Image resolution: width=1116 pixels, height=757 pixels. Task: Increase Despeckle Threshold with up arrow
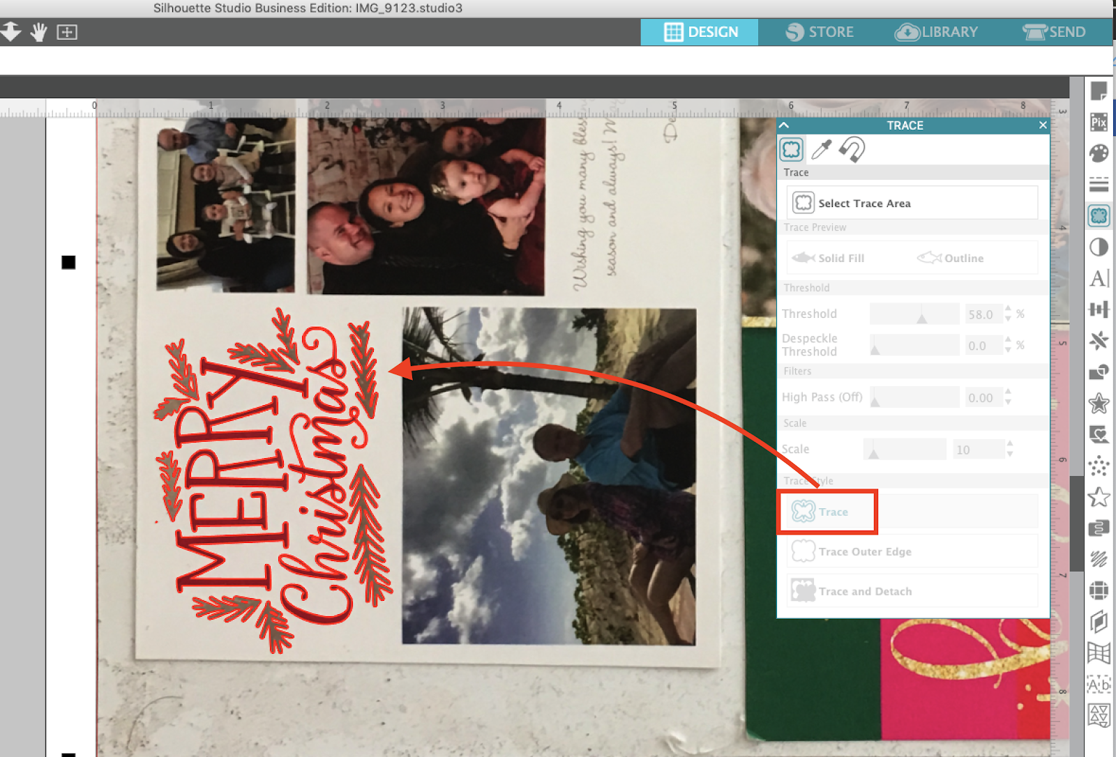point(1008,340)
